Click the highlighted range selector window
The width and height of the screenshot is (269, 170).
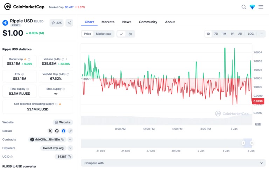tap(247, 143)
